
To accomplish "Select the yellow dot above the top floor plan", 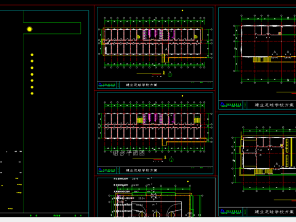I will (x=183, y=10).
